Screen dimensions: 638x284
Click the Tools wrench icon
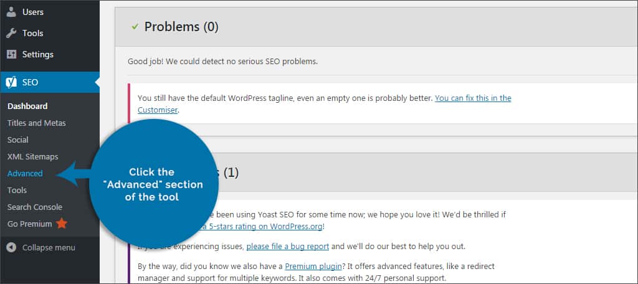[x=11, y=33]
